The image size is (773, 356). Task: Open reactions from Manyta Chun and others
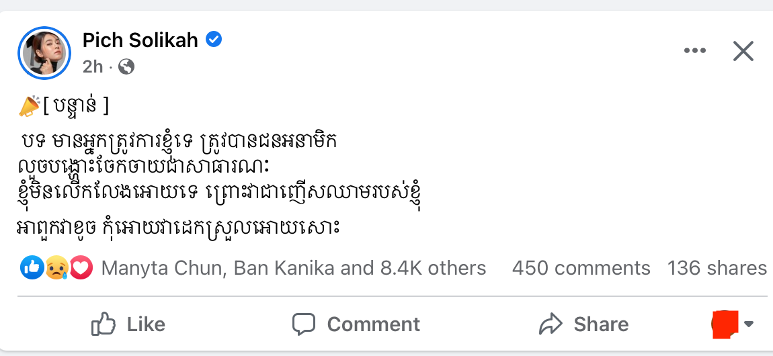coord(293,269)
